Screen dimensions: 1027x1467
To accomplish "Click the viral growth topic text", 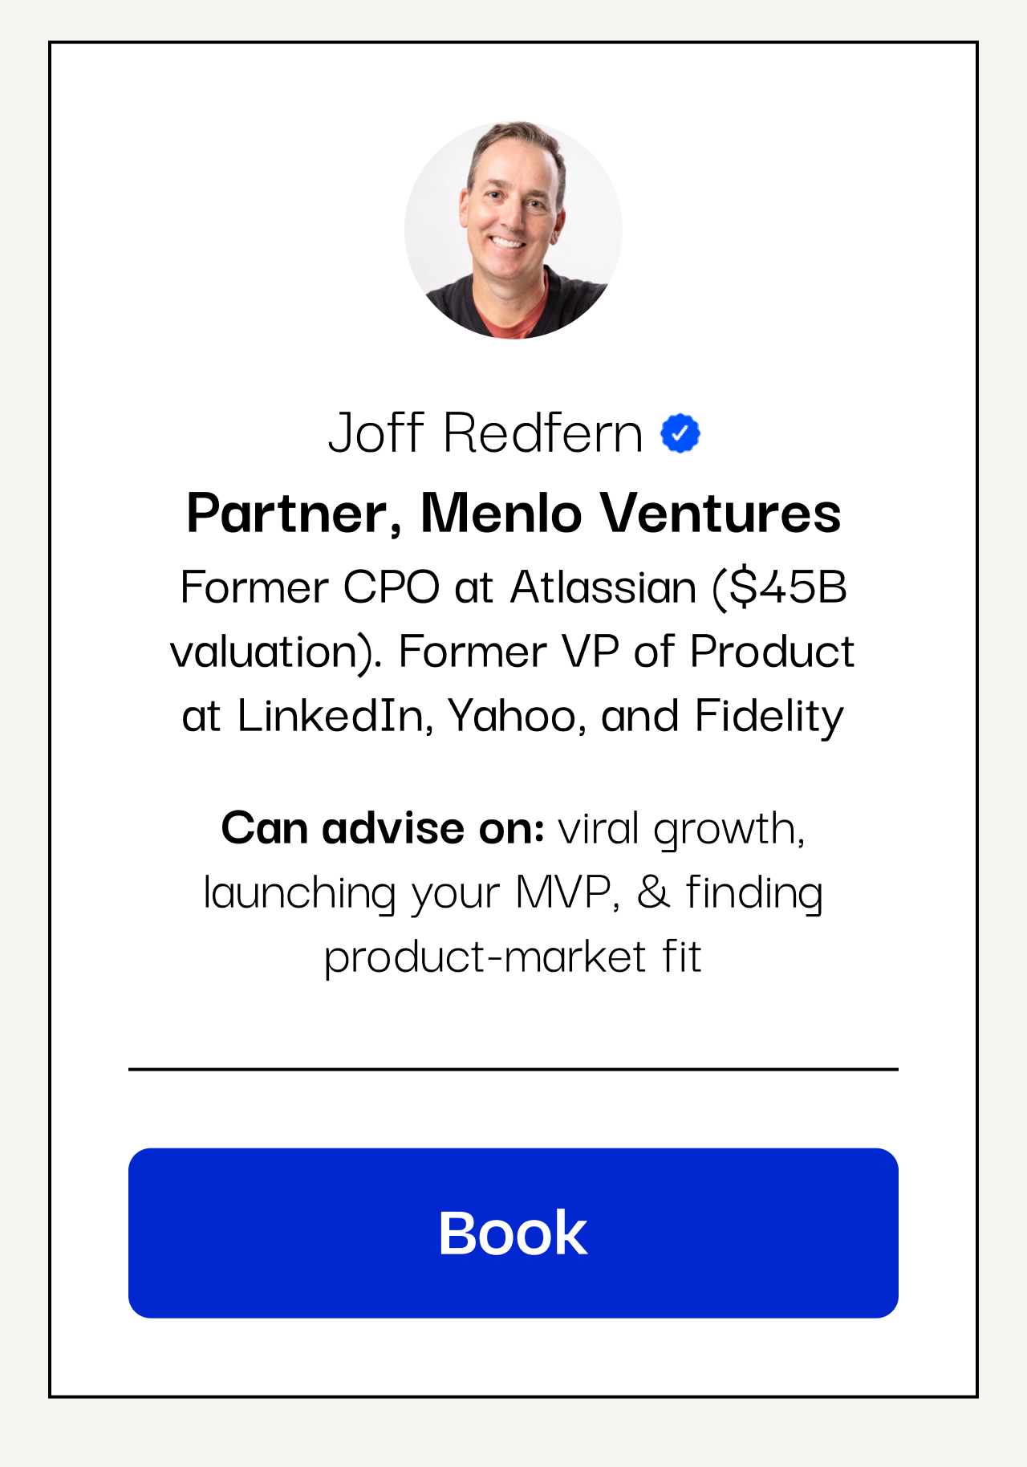I will point(682,830).
